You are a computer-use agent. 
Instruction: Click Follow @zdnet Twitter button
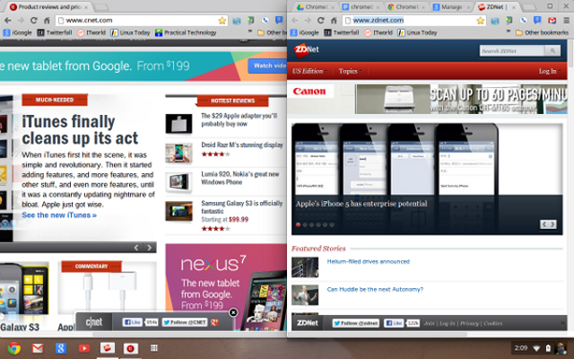pos(356,323)
